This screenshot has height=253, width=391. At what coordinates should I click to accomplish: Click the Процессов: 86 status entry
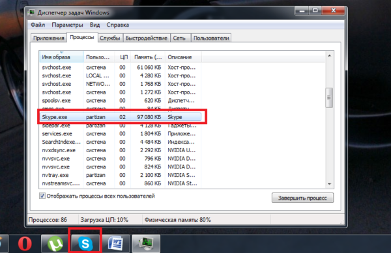click(x=48, y=220)
